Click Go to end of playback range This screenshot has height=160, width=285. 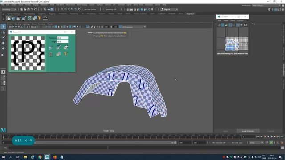click(x=282, y=136)
